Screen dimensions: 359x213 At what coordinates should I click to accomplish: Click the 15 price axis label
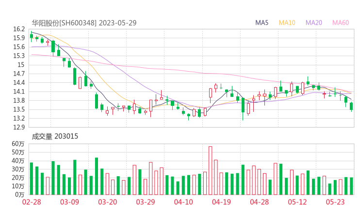click(x=21, y=65)
